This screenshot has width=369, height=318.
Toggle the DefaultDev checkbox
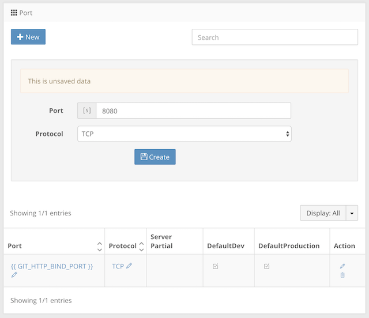(x=215, y=266)
